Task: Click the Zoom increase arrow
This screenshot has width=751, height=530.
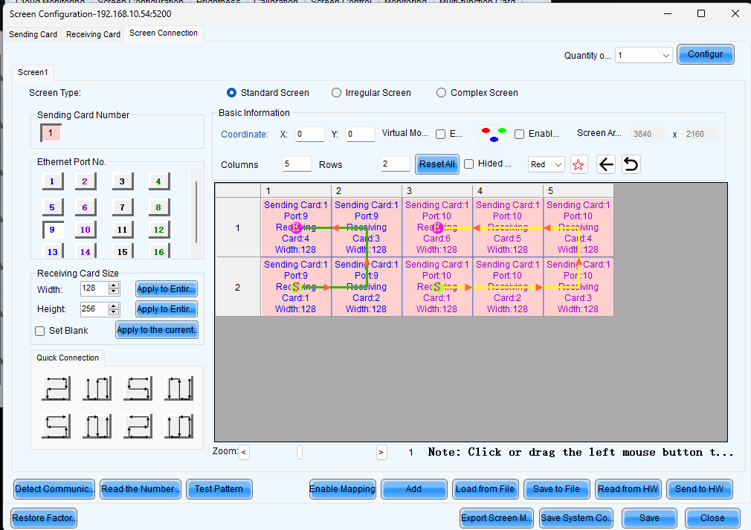Action: (381, 452)
